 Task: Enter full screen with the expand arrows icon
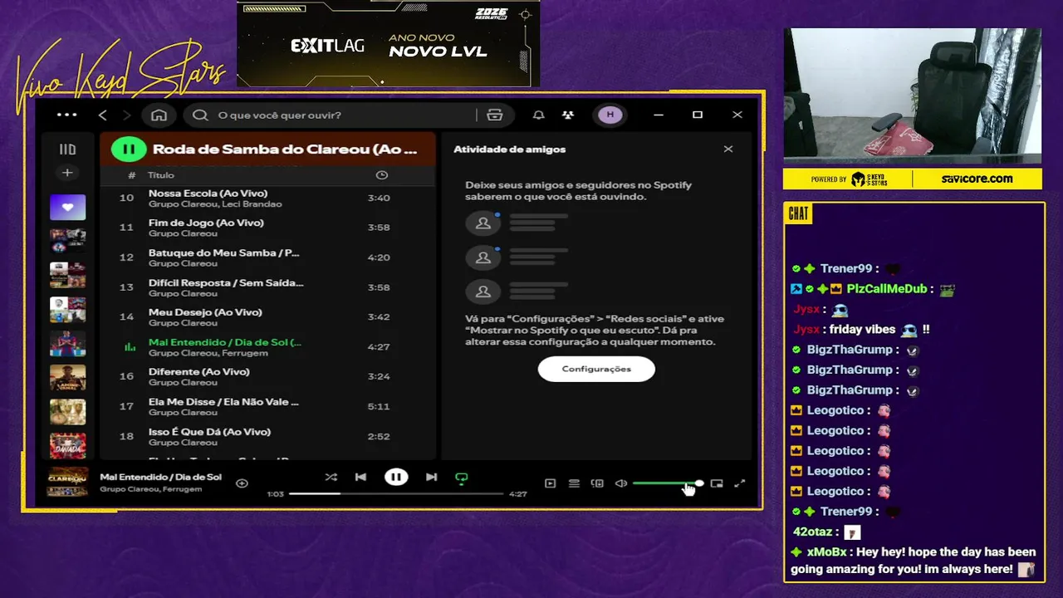(x=739, y=483)
